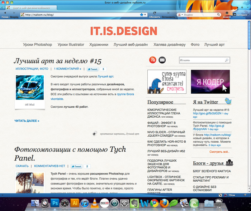Viewport: 251px width, 211px height.
Task: Click the Назад back arrow button
Action: 5,13
